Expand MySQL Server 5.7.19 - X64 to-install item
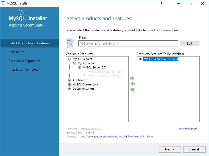Image resolution: width=209 pixels, height=156 pixels. click(x=140, y=59)
